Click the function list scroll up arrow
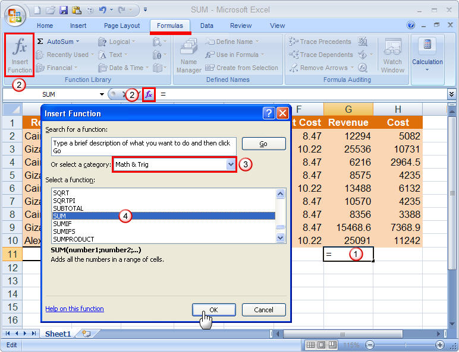Image resolution: width=459 pixels, height=352 pixels. 280,194
